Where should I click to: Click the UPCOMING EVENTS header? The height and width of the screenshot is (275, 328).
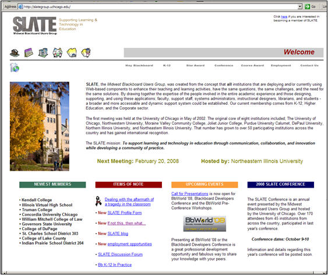click(x=204, y=185)
